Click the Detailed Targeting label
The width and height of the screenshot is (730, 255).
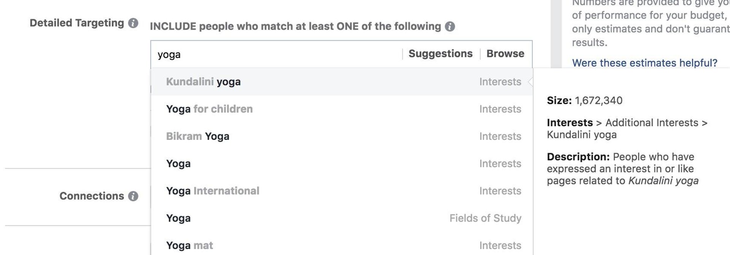click(77, 23)
